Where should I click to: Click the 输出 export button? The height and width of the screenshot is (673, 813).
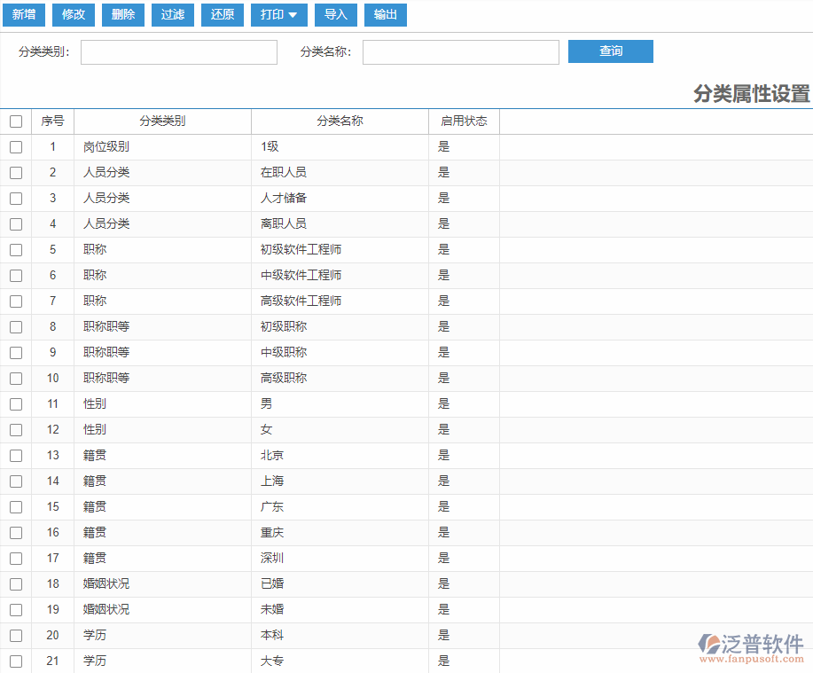[x=386, y=15]
